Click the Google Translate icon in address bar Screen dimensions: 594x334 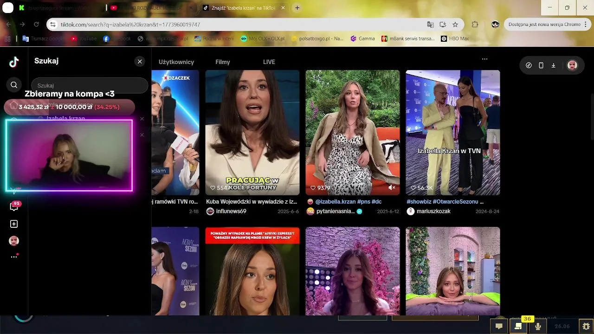pos(430,25)
